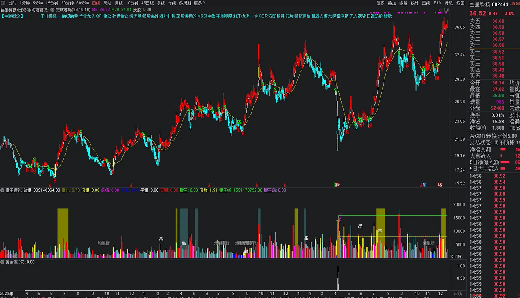Open the 画线 drawing tool
The image size is (520, 298).
pos(426,3)
